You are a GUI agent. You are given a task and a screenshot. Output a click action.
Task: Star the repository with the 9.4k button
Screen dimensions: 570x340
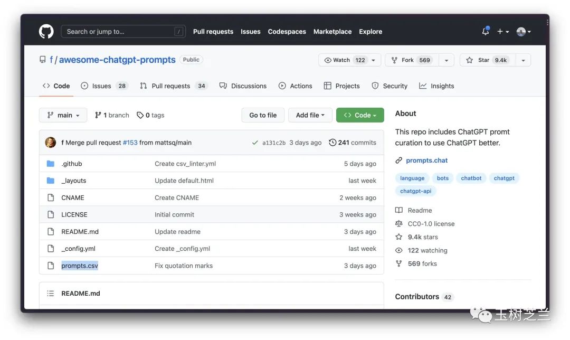coord(488,60)
